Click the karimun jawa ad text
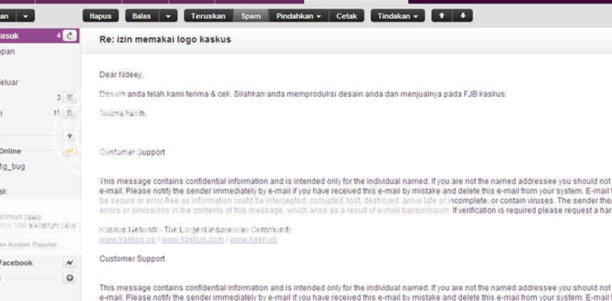 (21, 216)
